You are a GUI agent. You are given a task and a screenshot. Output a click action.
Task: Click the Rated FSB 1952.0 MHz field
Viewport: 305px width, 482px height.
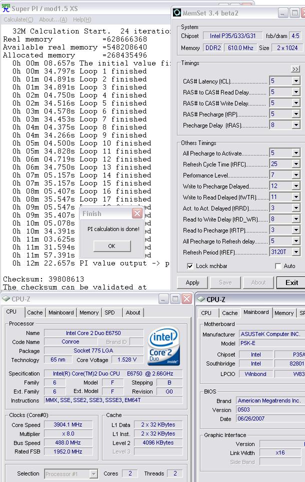68,451
